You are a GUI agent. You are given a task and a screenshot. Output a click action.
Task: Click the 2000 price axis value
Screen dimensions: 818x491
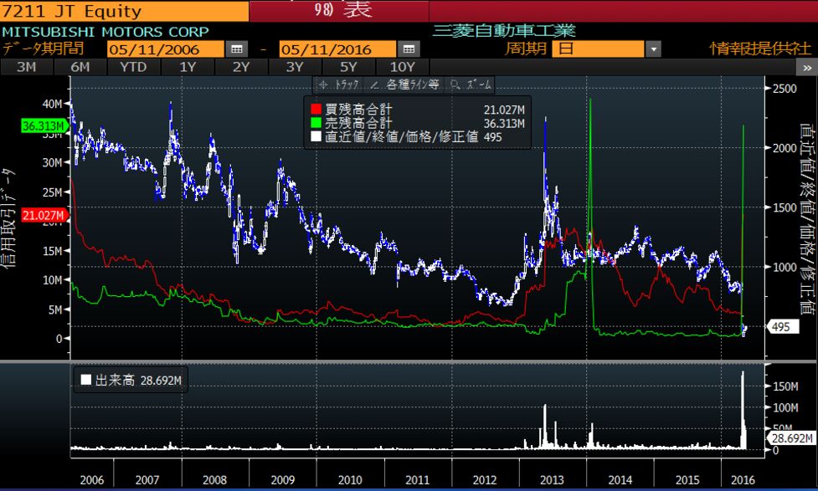785,148
